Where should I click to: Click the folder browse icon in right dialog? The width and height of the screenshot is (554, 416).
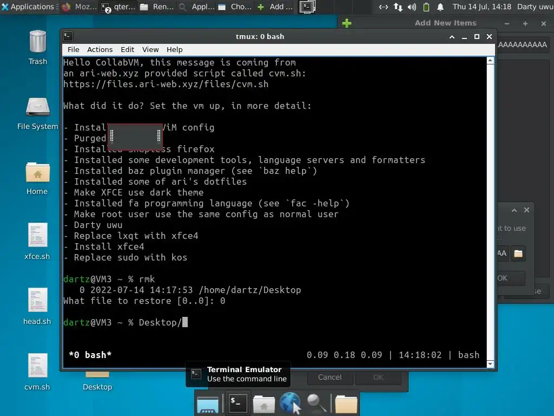point(518,253)
